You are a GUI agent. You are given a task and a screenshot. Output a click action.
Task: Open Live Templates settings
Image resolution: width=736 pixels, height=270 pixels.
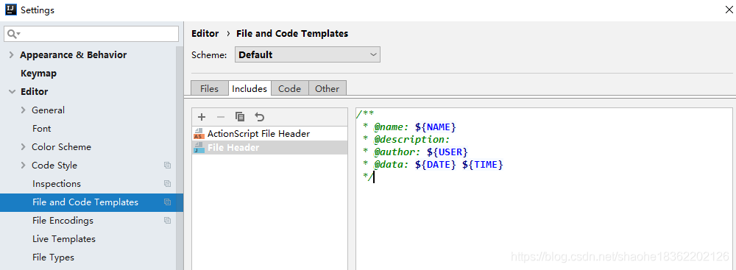click(x=64, y=239)
